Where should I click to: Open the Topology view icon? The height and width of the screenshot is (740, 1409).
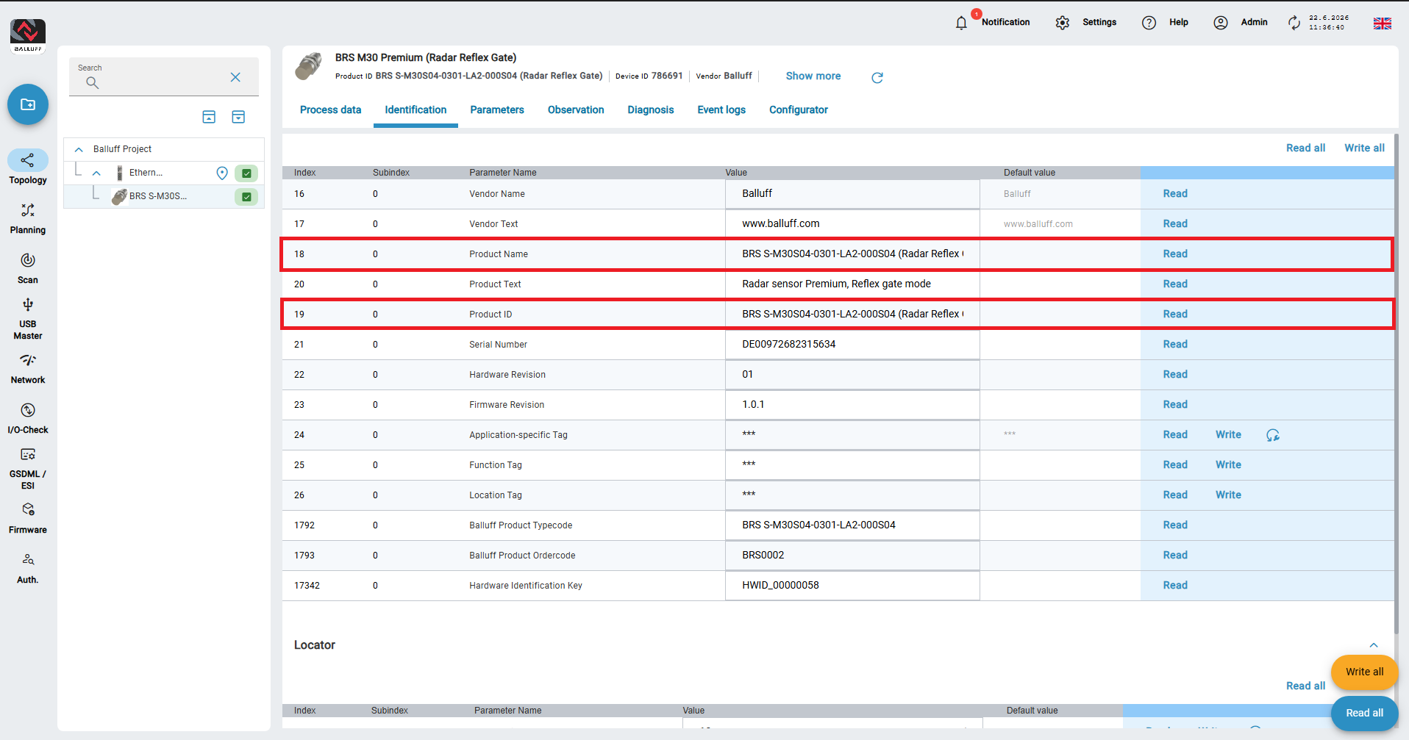pos(28,160)
